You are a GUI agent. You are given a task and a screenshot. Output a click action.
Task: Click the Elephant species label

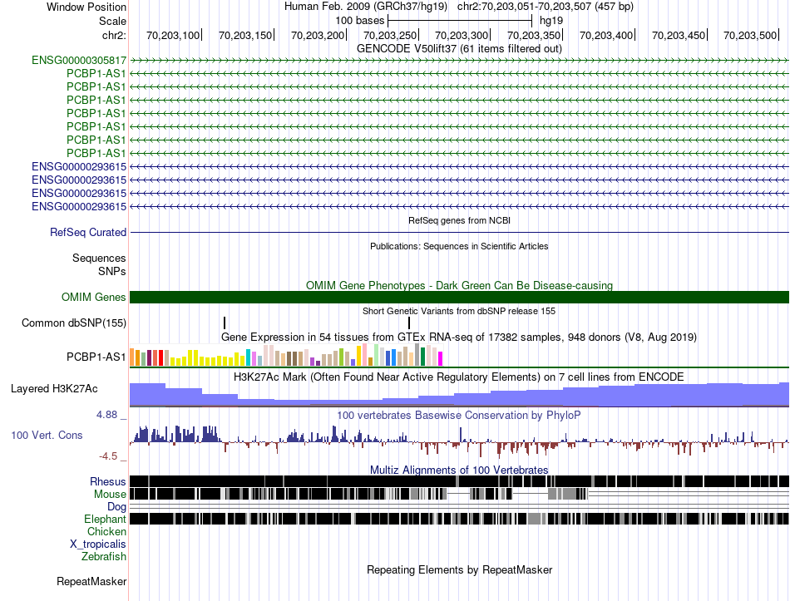(105, 519)
